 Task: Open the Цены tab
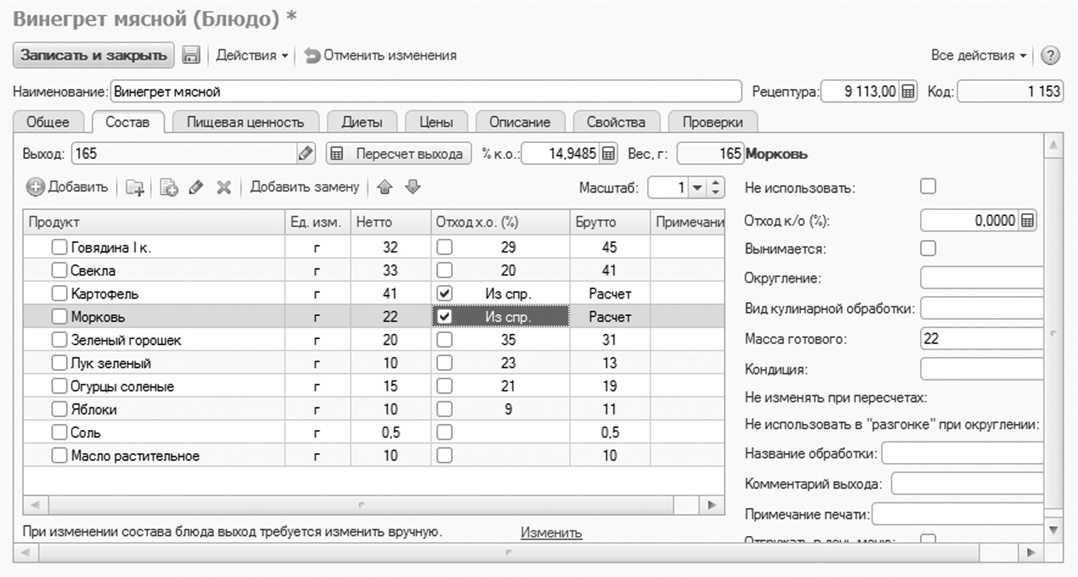[x=436, y=122]
